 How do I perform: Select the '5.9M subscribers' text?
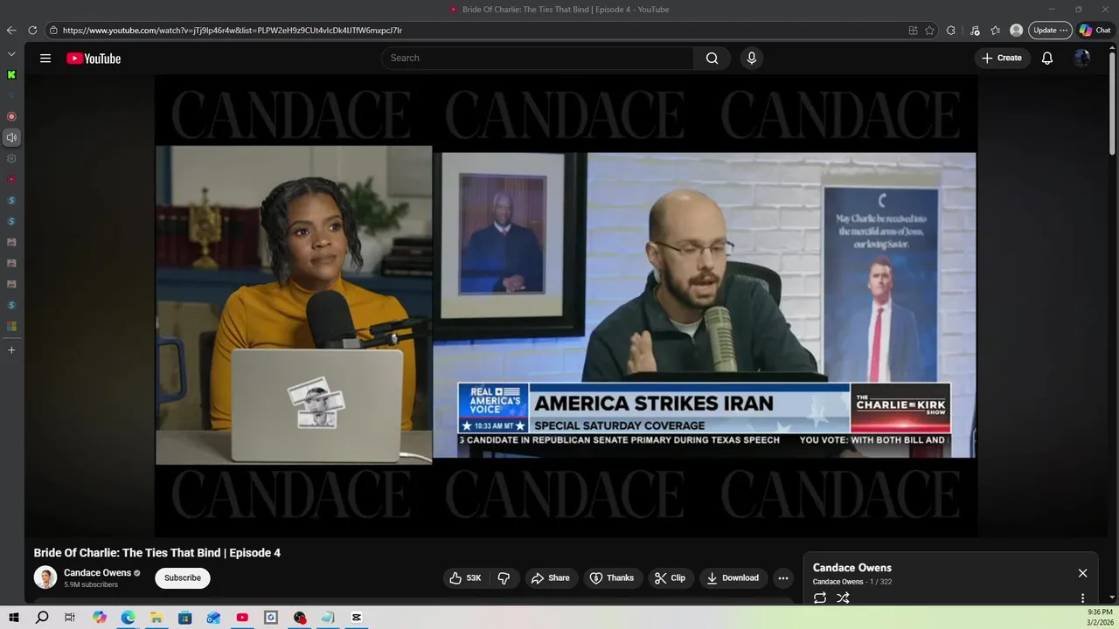pyautogui.click(x=91, y=584)
